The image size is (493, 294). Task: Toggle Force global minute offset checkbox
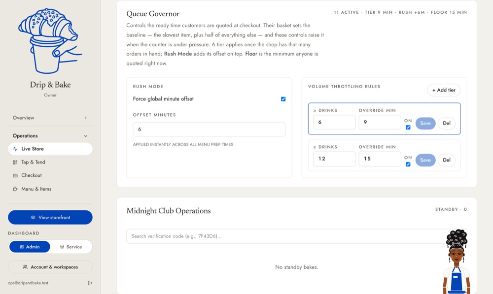click(x=283, y=99)
